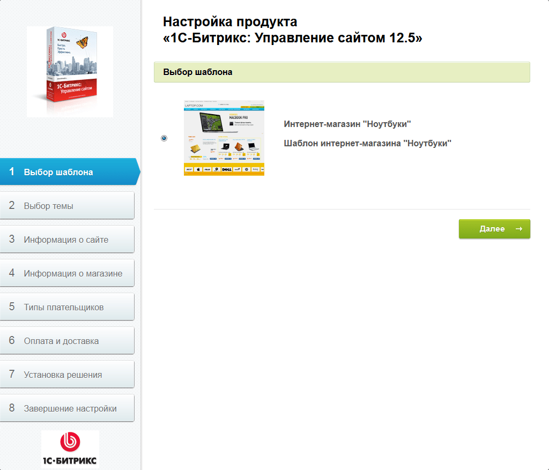
Task: Click the Настройка продукта page heading
Action: pyautogui.click(x=292, y=30)
